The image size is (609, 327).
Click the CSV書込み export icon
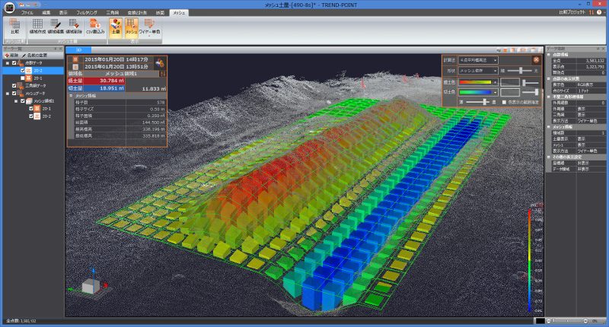pyautogui.click(x=95, y=27)
